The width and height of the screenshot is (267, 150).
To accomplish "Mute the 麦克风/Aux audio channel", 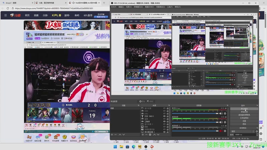I will (x=221, y=113).
